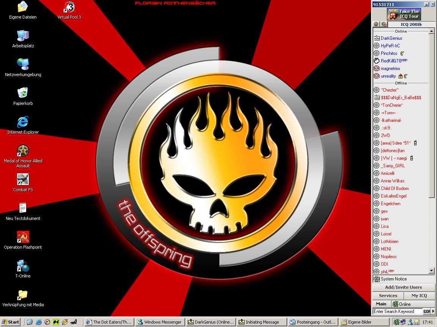Image resolution: width=437 pixels, height=327 pixels.
Task: Click scroll down arrow of contact list
Action: (432, 270)
